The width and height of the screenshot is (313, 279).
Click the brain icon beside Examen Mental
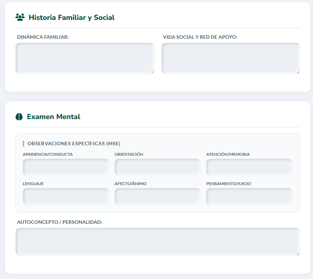click(x=19, y=117)
